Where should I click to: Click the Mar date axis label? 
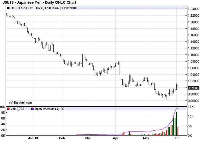(88, 138)
